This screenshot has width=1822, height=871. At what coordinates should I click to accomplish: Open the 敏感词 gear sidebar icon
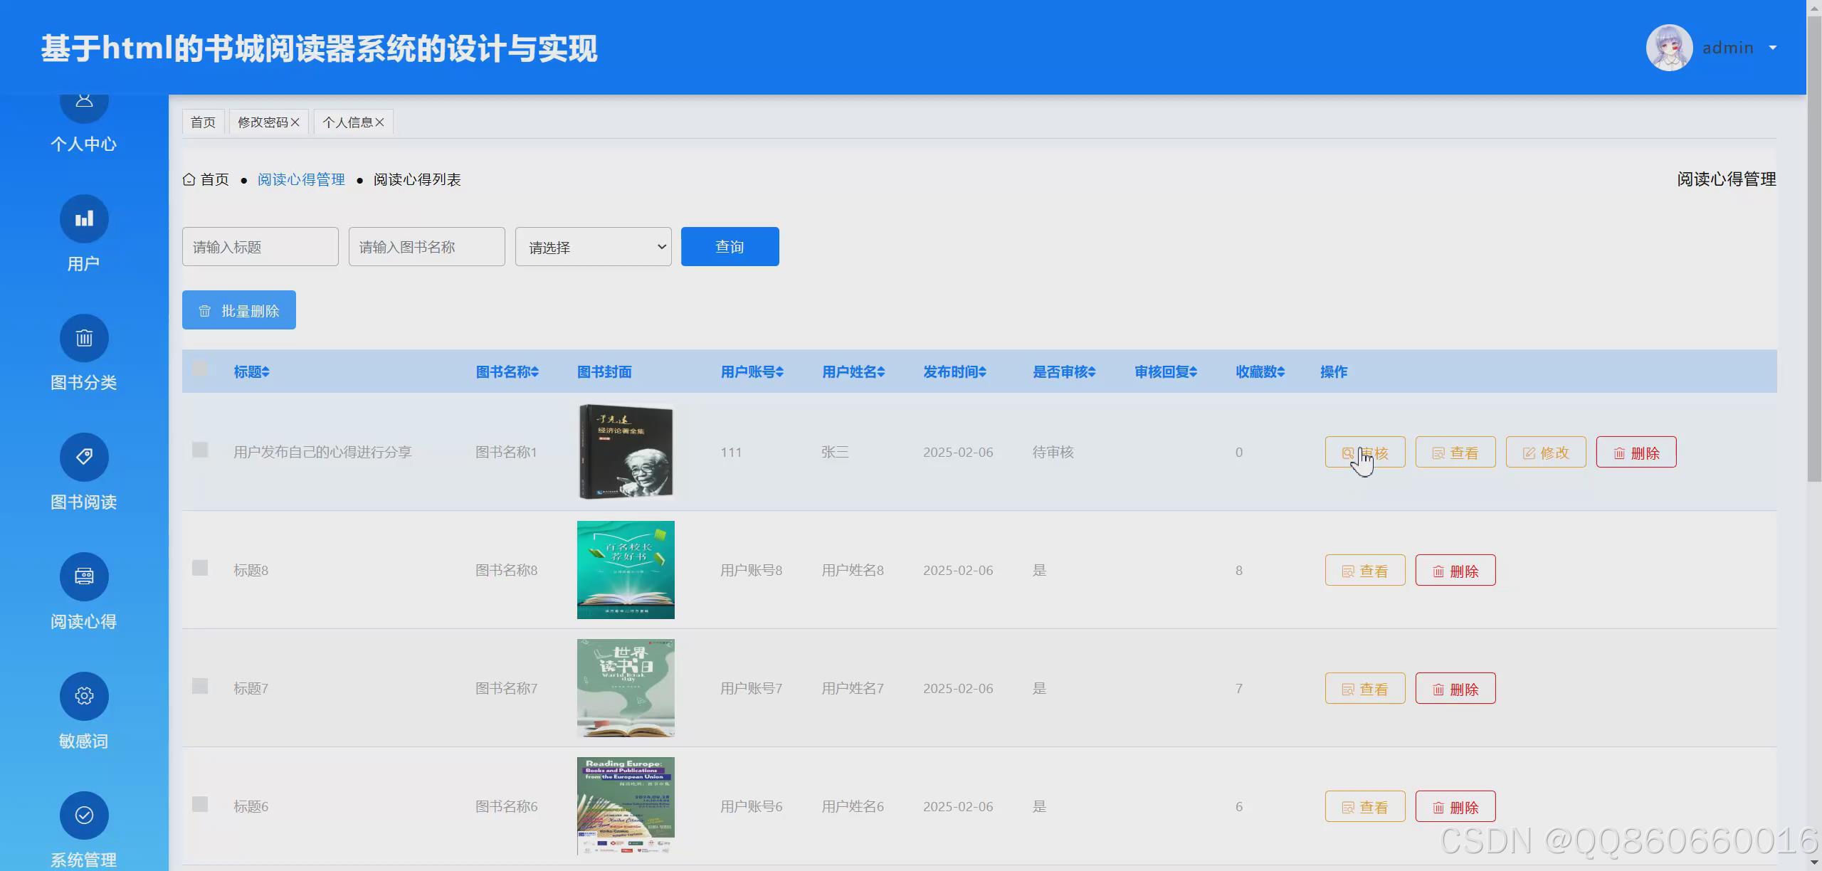tap(84, 696)
